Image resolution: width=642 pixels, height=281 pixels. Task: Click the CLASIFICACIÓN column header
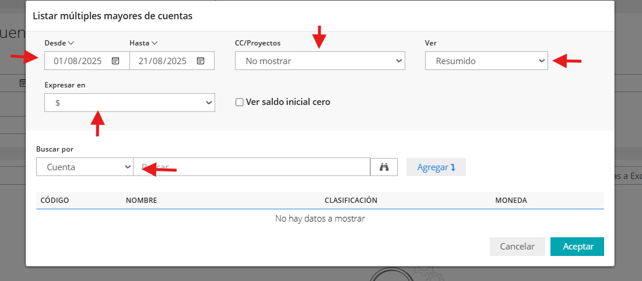(x=350, y=201)
